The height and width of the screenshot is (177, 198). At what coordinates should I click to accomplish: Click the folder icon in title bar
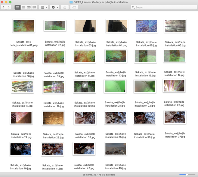(x=71, y=2)
